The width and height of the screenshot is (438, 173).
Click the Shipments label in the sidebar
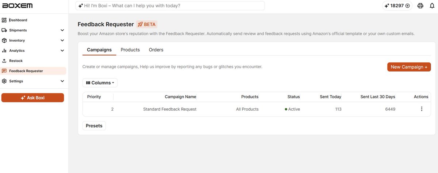tap(18, 30)
